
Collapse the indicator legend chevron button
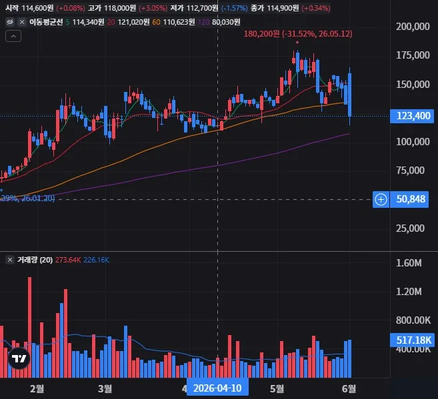[13, 36]
